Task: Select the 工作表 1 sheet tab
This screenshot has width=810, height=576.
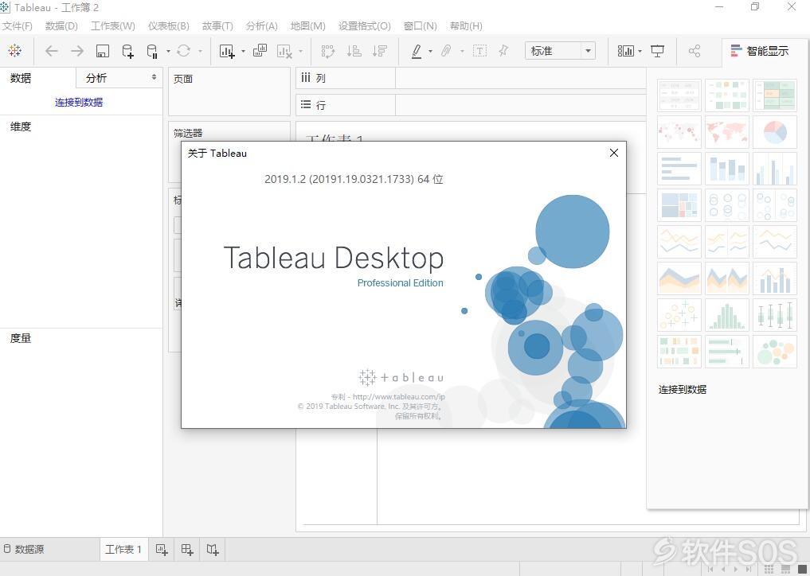Action: 123,549
